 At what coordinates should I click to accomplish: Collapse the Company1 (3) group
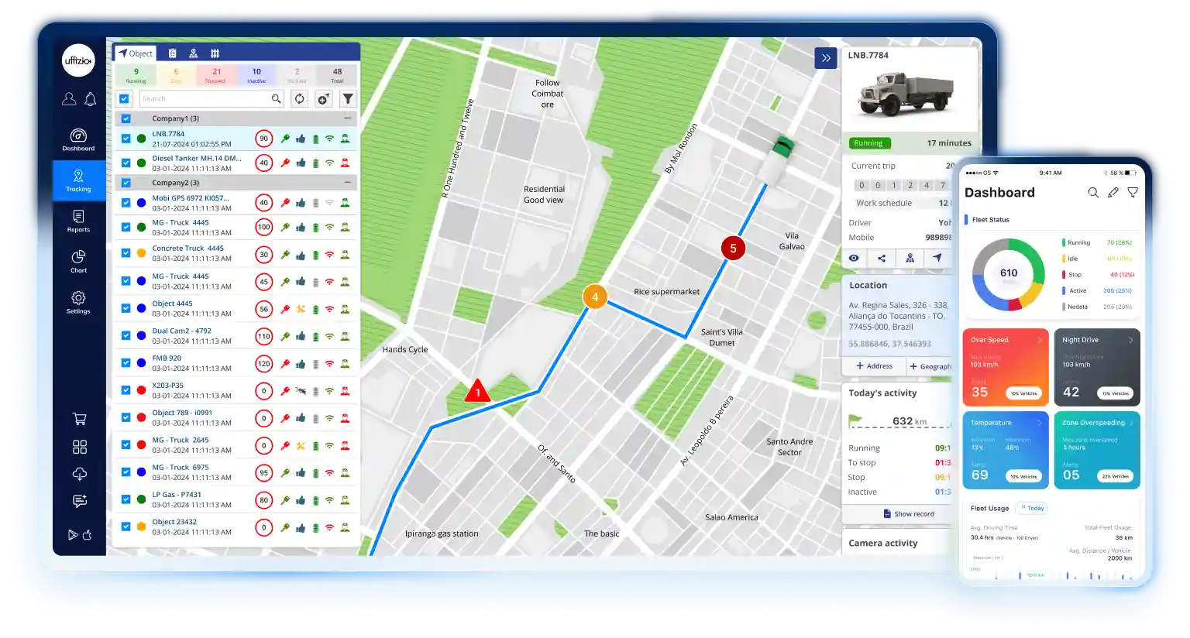347,118
